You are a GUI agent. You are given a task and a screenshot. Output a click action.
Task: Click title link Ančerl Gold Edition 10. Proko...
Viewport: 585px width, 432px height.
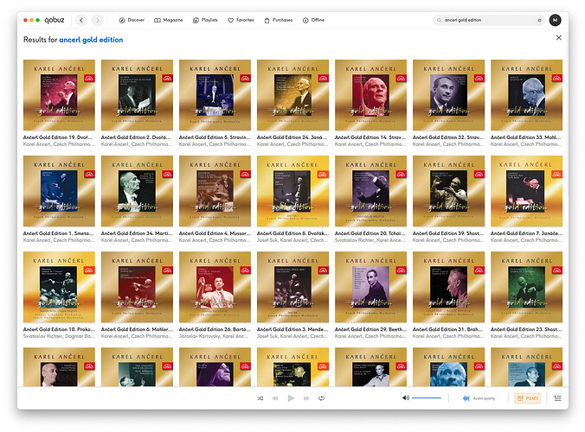point(59,329)
